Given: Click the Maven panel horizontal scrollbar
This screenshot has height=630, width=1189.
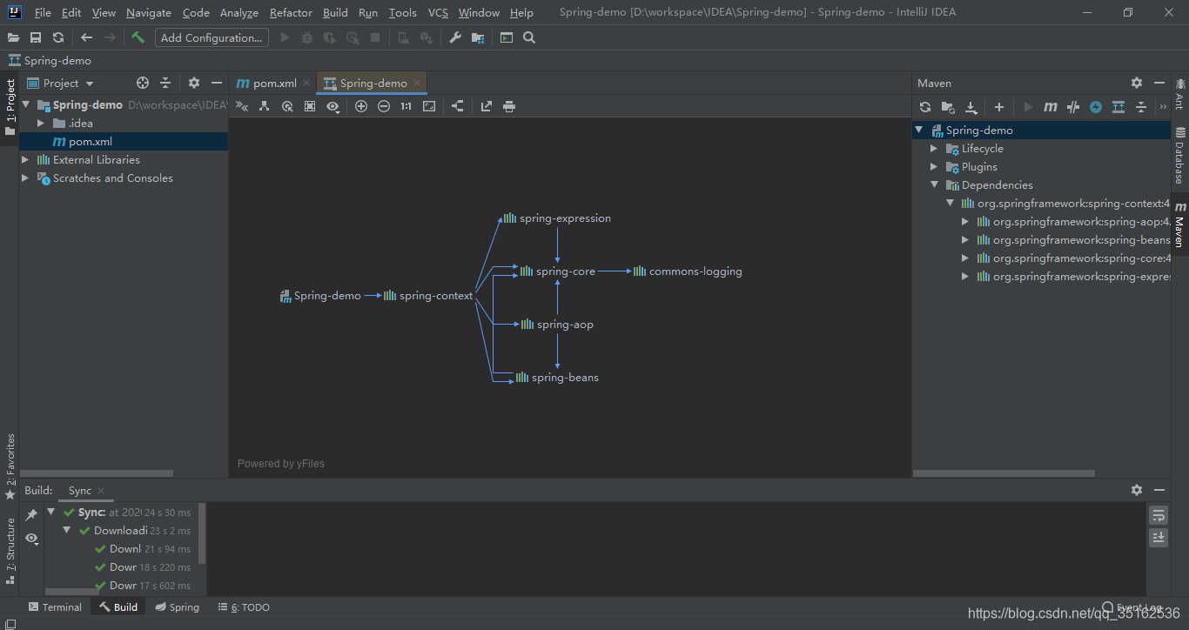Looking at the screenshot, I should click(1004, 473).
